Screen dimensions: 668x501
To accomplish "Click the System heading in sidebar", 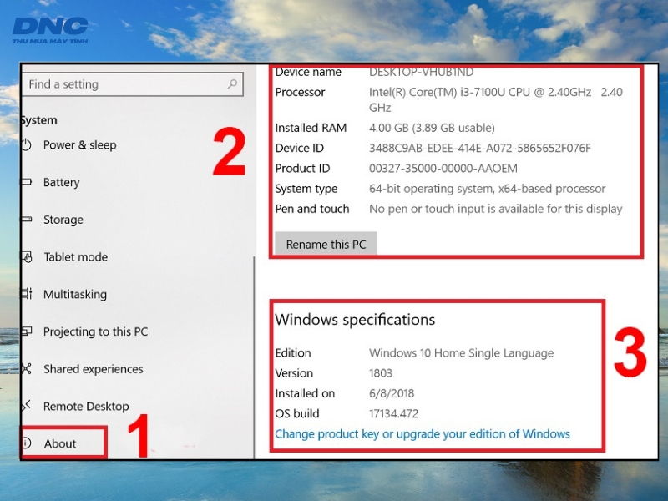I will (x=39, y=120).
